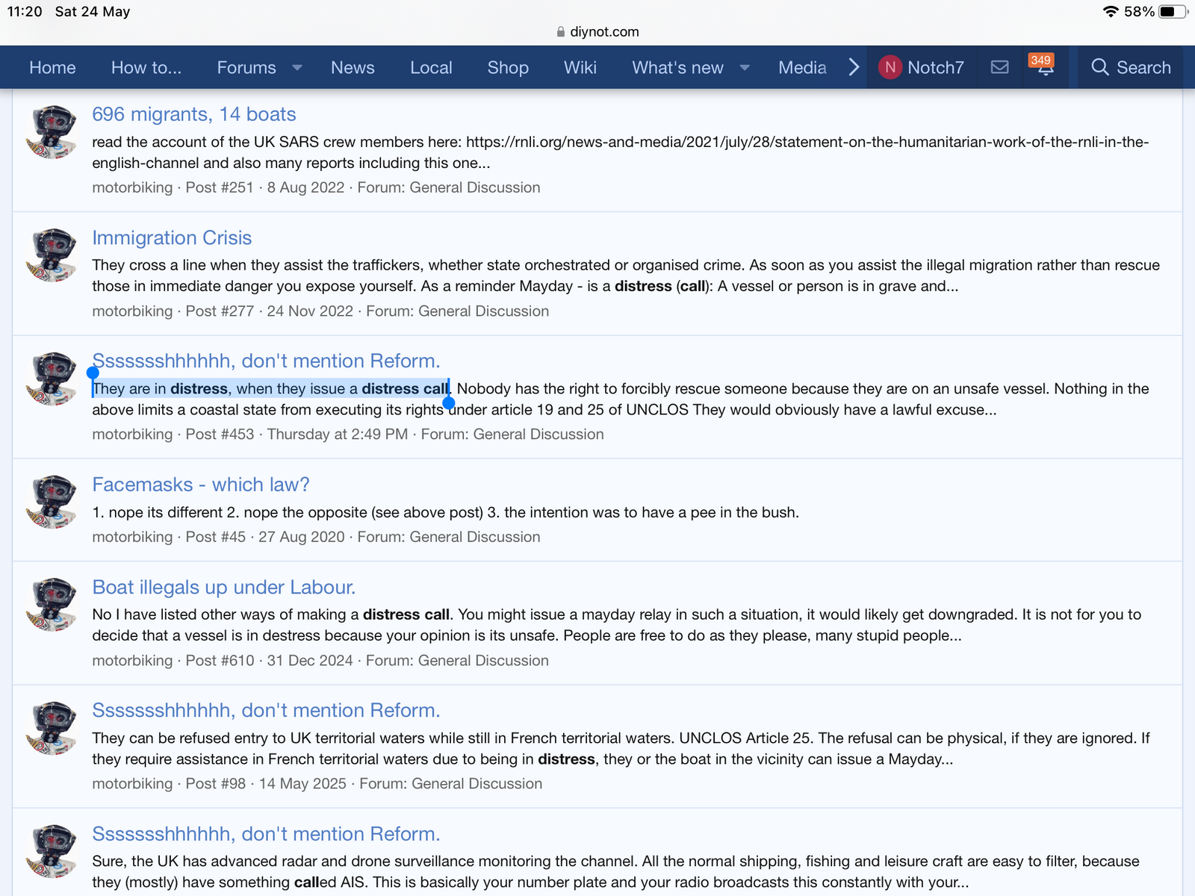Click the Notch7 user avatar
Viewport: 1195px width, 896px height.
(890, 67)
